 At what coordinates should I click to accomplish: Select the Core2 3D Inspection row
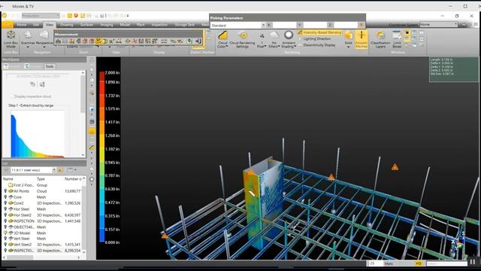click(43, 203)
